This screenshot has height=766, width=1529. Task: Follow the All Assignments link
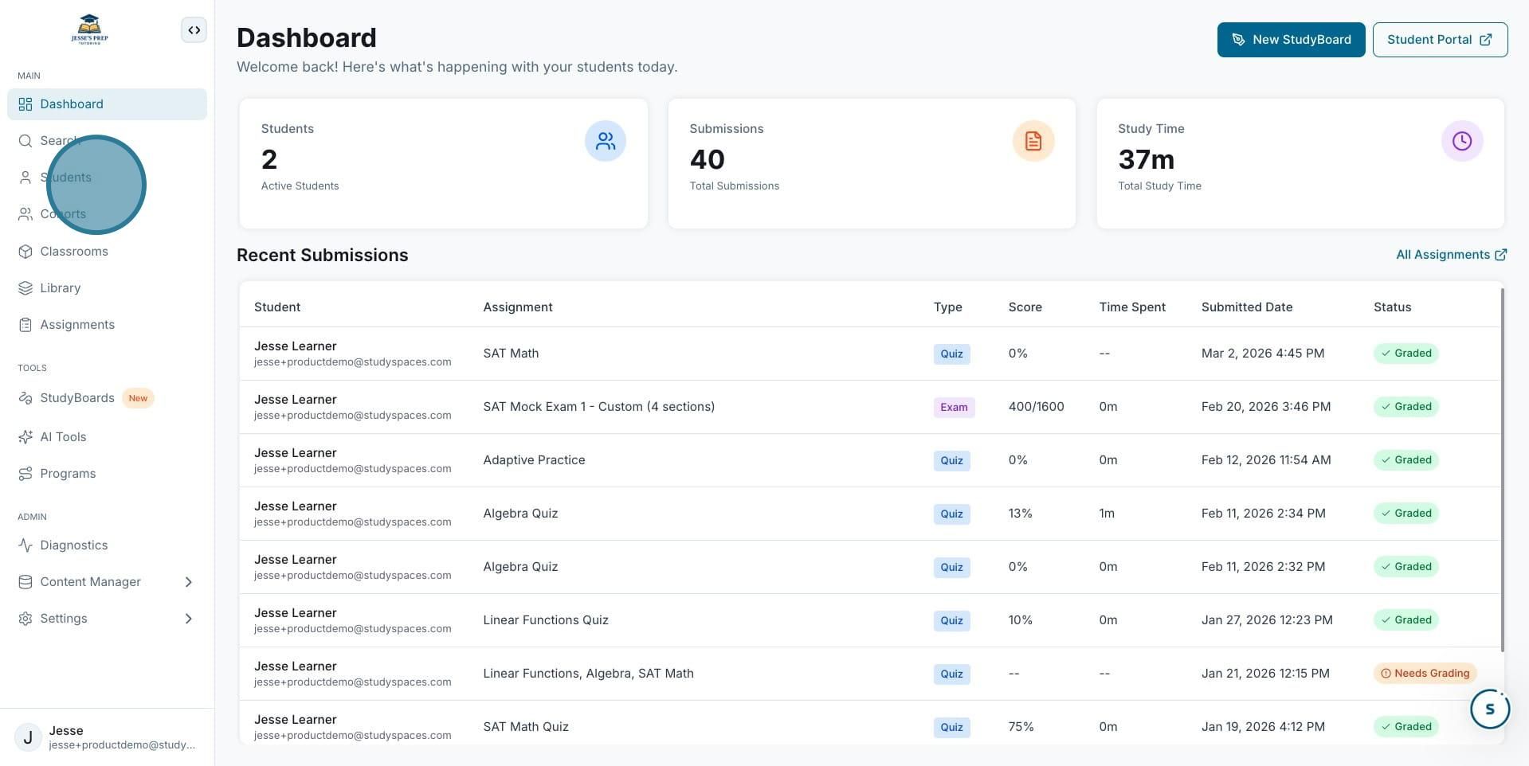(1451, 255)
